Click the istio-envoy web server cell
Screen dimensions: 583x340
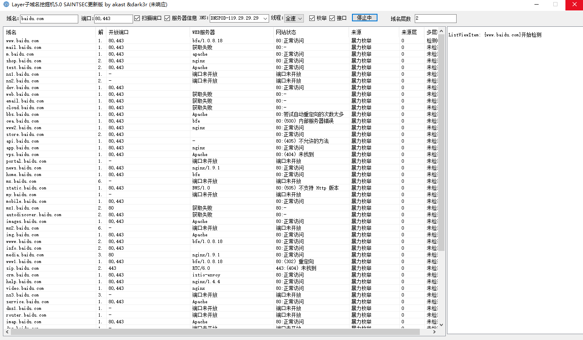[x=206, y=275]
